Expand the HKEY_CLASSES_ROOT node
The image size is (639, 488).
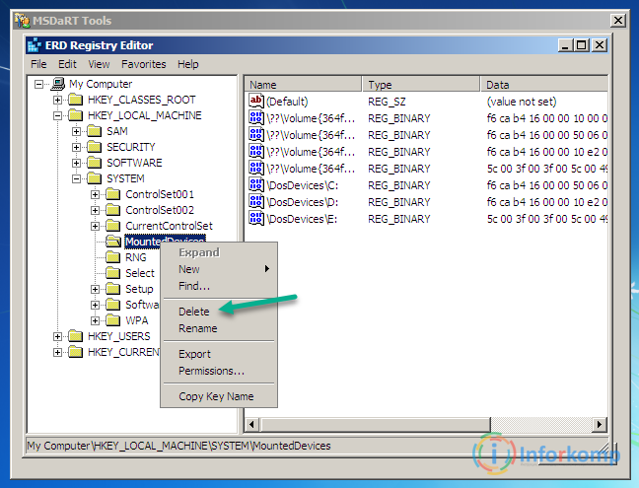(57, 100)
